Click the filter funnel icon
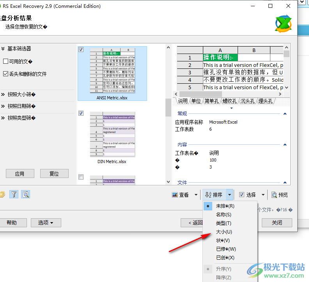Screen dimensions: 309x282 point(14,194)
